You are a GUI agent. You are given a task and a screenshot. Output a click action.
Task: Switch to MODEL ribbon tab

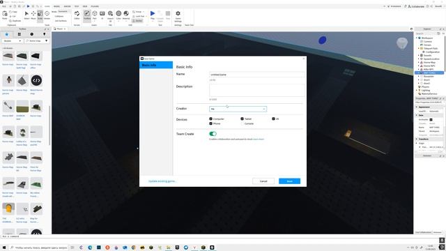coord(57,6)
